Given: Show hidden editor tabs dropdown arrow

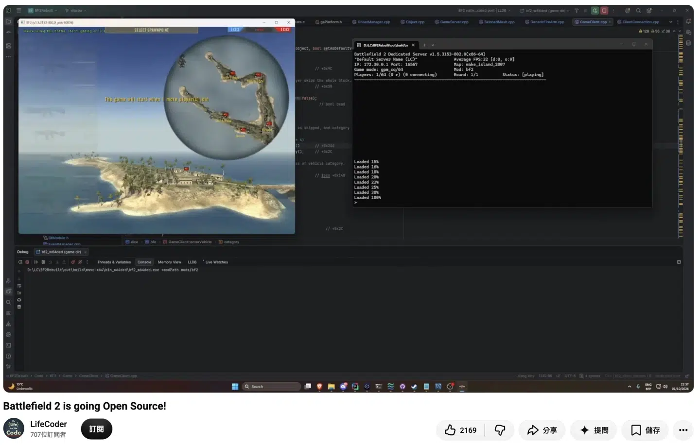Looking at the screenshot, I should (671, 22).
